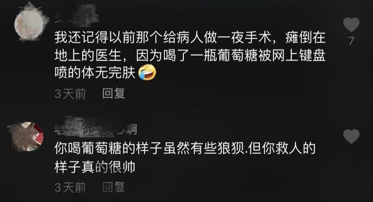Click the text 喷的体无完肤

pos(95,72)
